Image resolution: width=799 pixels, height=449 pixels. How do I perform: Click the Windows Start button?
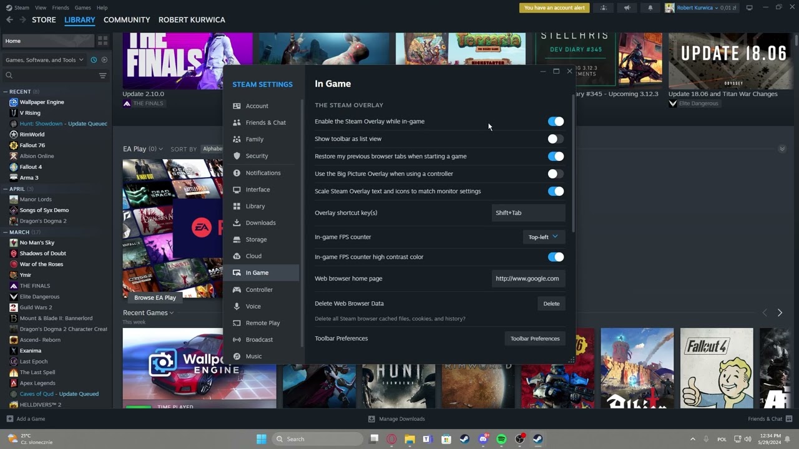(262, 439)
